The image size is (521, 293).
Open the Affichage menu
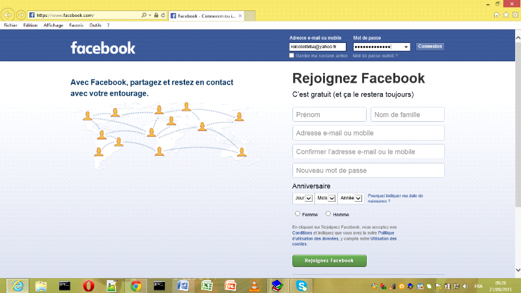pyautogui.click(x=53, y=25)
